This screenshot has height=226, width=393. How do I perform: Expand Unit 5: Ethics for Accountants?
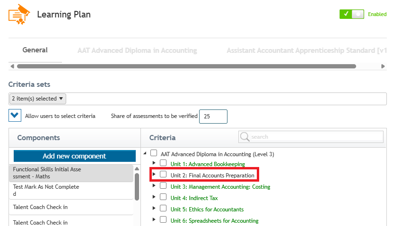[x=154, y=208]
